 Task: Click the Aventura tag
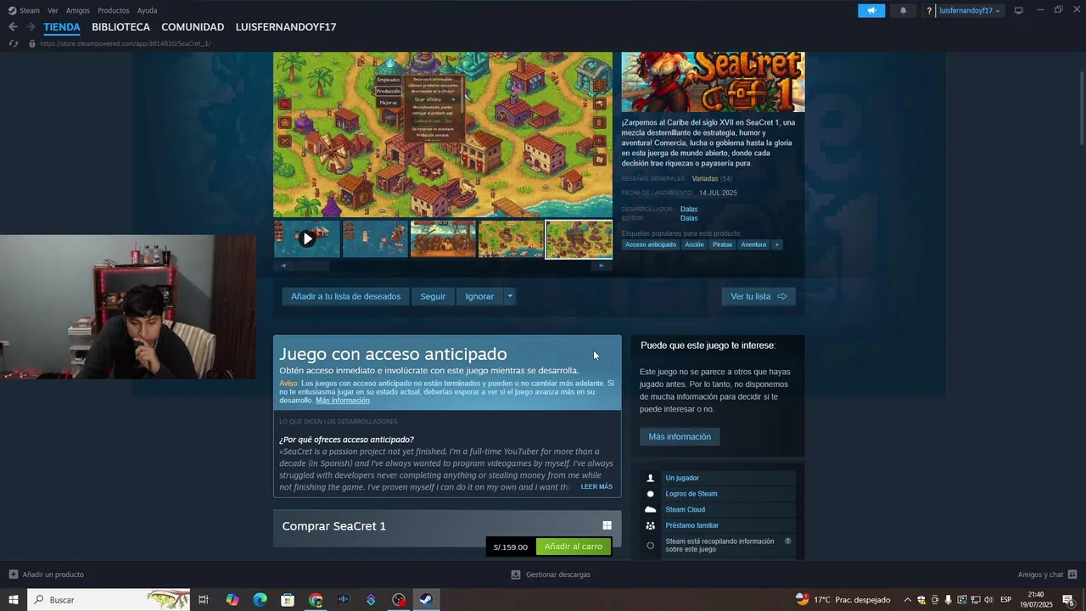pyautogui.click(x=753, y=244)
